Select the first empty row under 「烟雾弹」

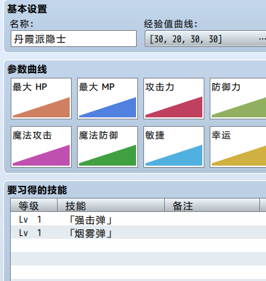click(x=138, y=245)
